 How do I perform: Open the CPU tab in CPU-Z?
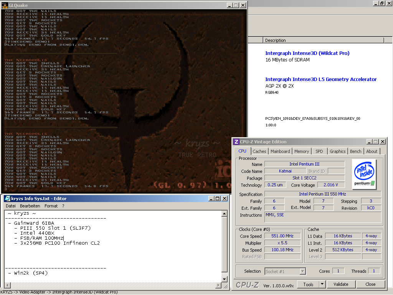(x=242, y=151)
